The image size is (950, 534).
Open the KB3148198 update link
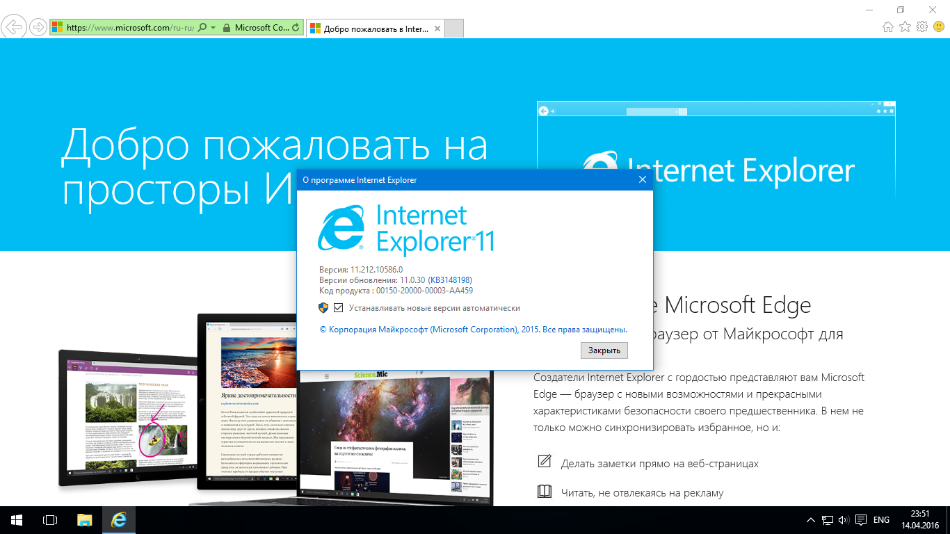pyautogui.click(x=450, y=280)
